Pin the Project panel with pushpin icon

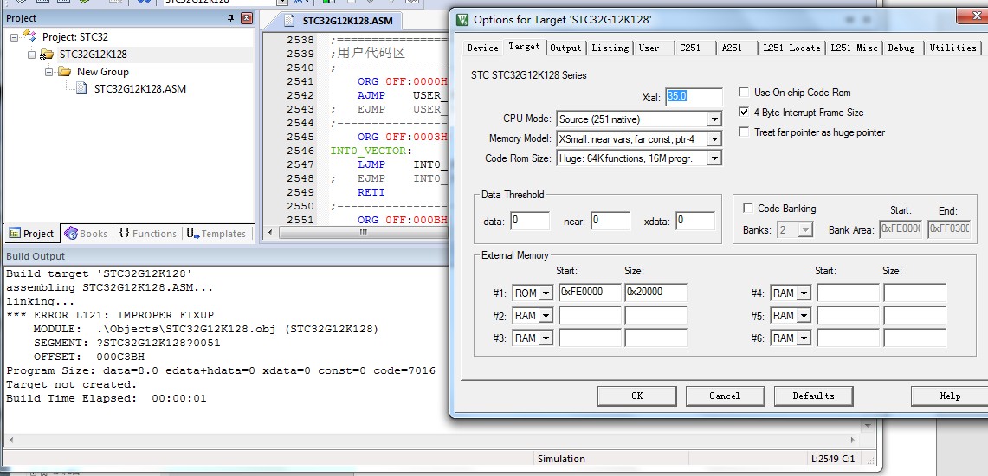point(230,18)
